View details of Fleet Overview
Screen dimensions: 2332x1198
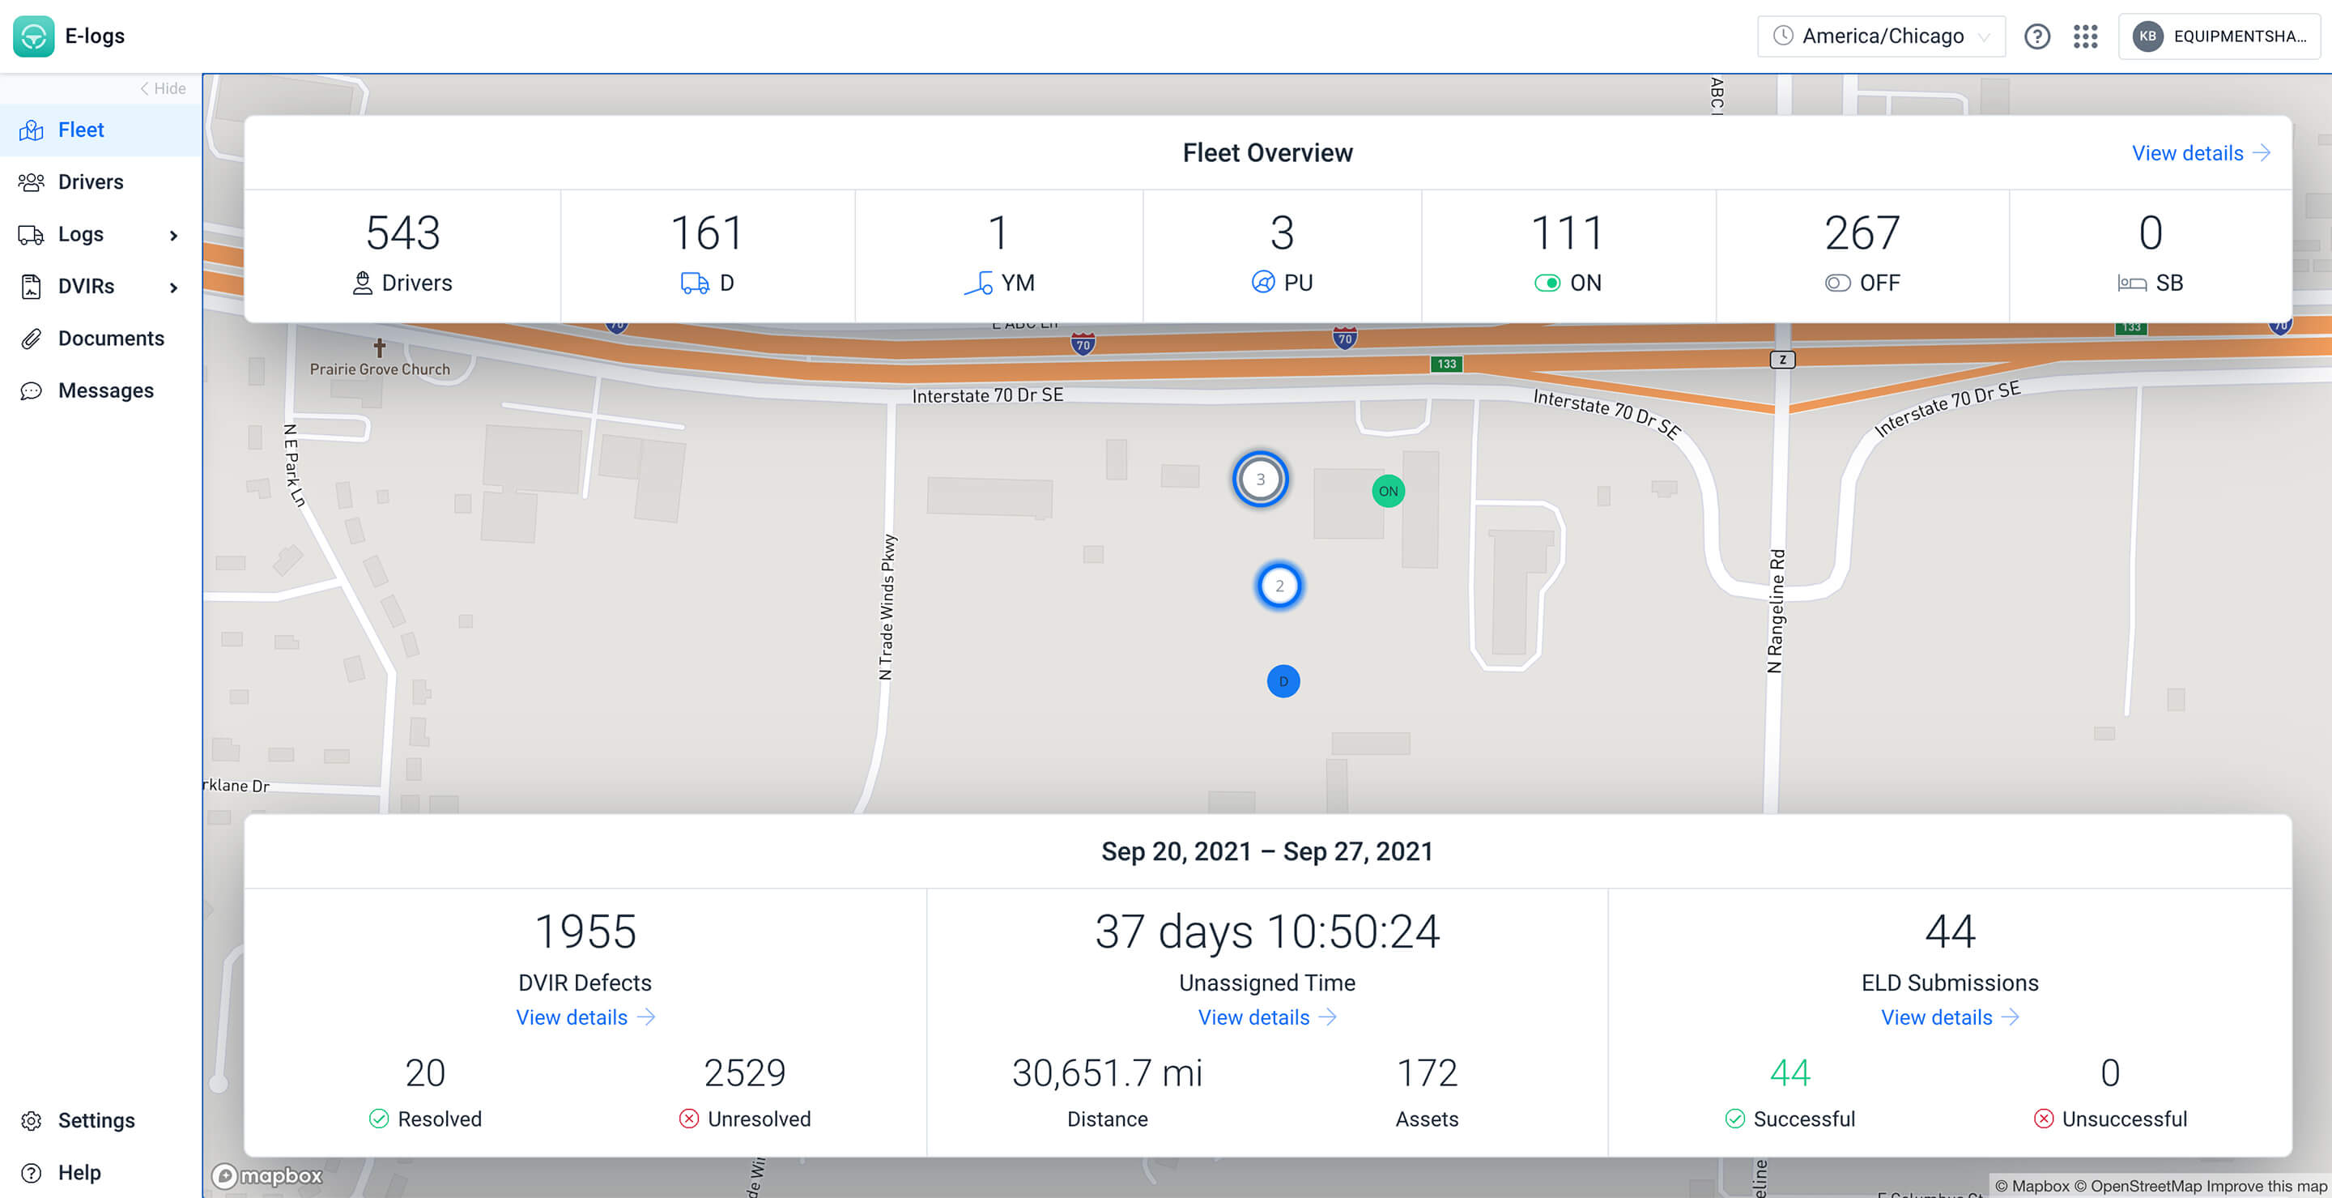pyautogui.click(x=2199, y=153)
